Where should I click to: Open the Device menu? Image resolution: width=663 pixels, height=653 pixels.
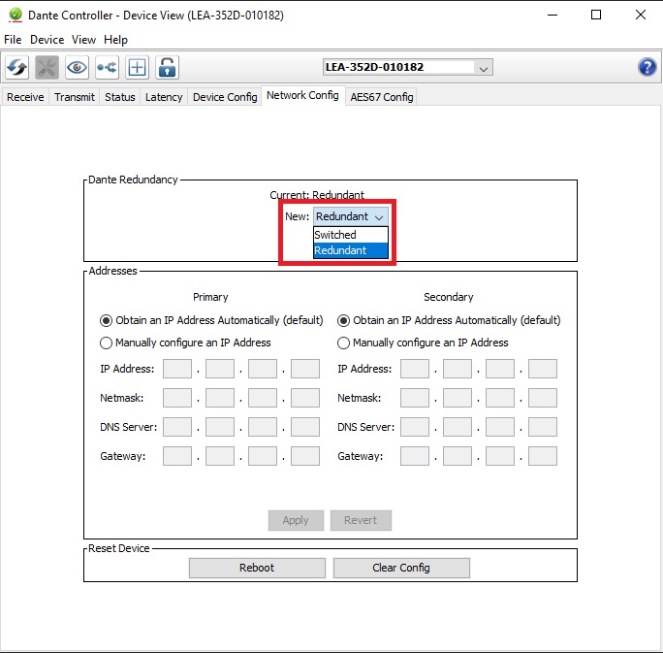47,40
